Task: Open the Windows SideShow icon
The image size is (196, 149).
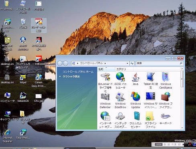Action: click(x=120, y=97)
